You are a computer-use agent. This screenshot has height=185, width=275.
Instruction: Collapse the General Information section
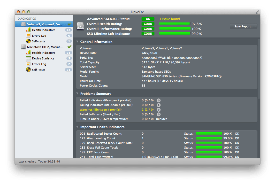point(77,42)
